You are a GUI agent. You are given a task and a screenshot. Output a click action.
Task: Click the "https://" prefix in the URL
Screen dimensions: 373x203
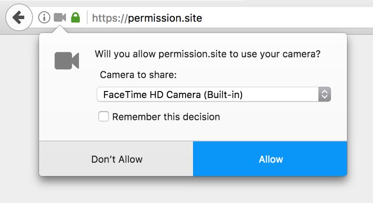tap(110, 18)
